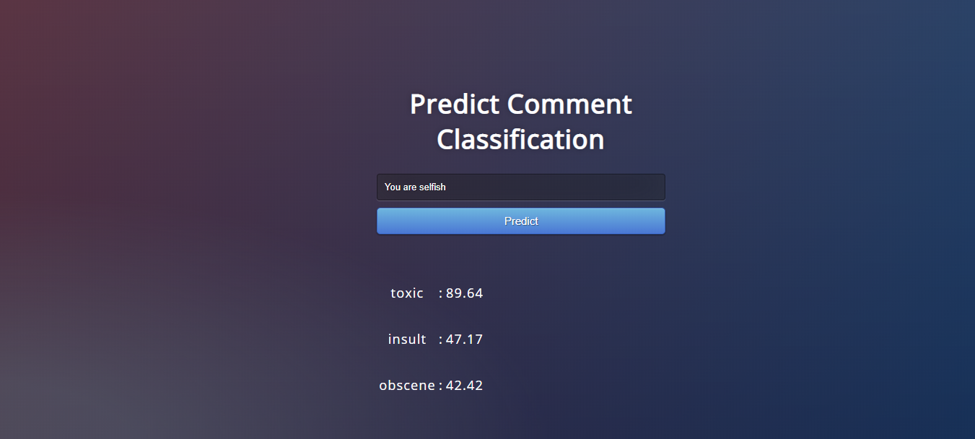Click the toxic score value 89.64
Viewport: 975px width, 439px height.
coord(464,293)
